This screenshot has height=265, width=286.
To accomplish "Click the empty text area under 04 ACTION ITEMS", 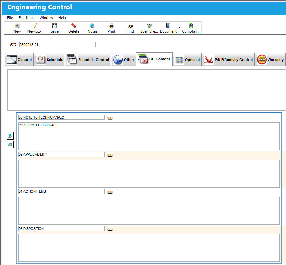I will (x=149, y=211).
